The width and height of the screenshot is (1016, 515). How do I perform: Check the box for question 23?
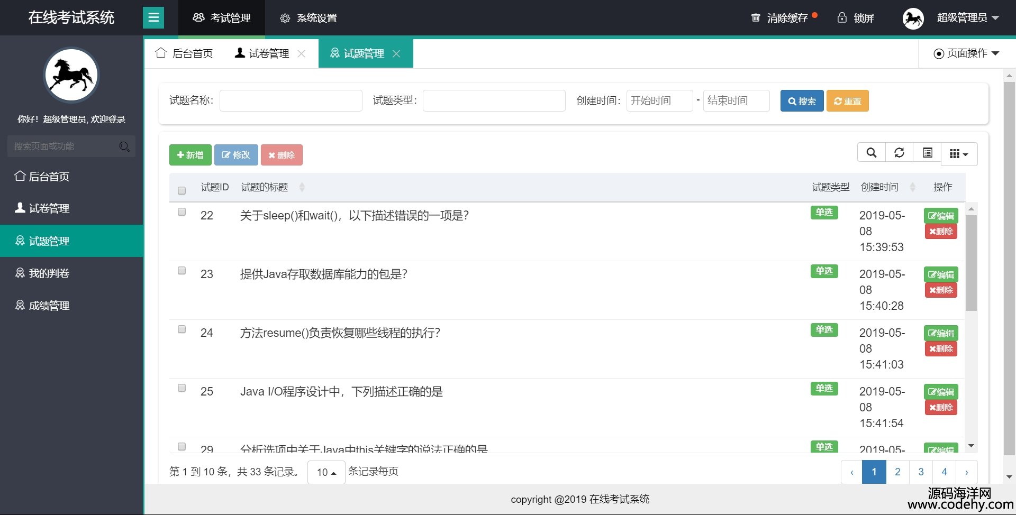tap(182, 271)
